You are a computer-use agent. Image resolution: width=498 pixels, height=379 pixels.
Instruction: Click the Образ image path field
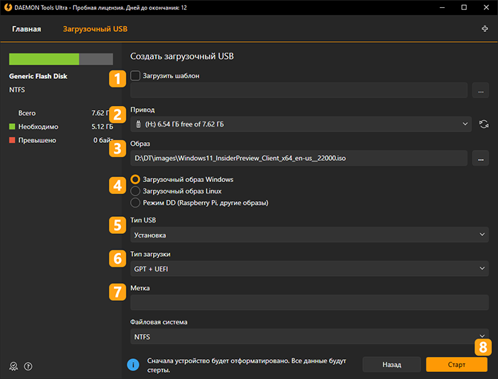coord(299,158)
